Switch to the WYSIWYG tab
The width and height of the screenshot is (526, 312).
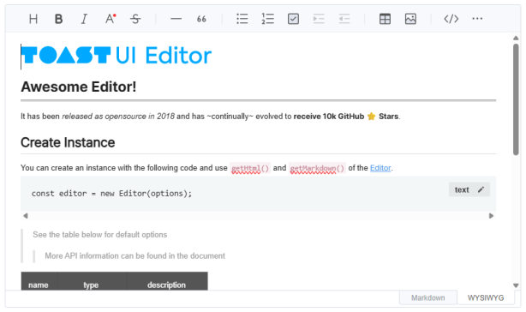[x=486, y=297]
